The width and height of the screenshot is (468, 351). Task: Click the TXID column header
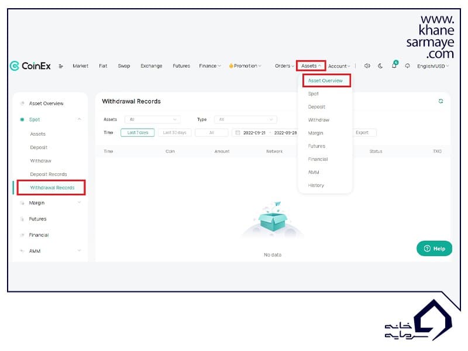pos(437,152)
